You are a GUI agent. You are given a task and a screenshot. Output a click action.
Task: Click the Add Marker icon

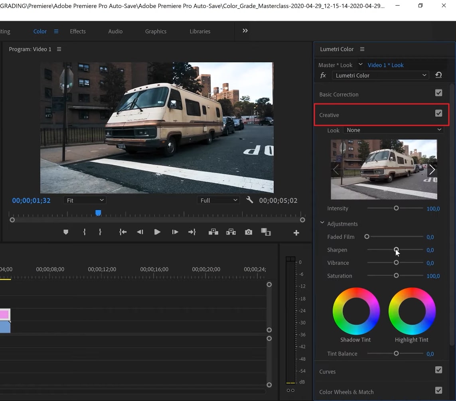[65, 232]
